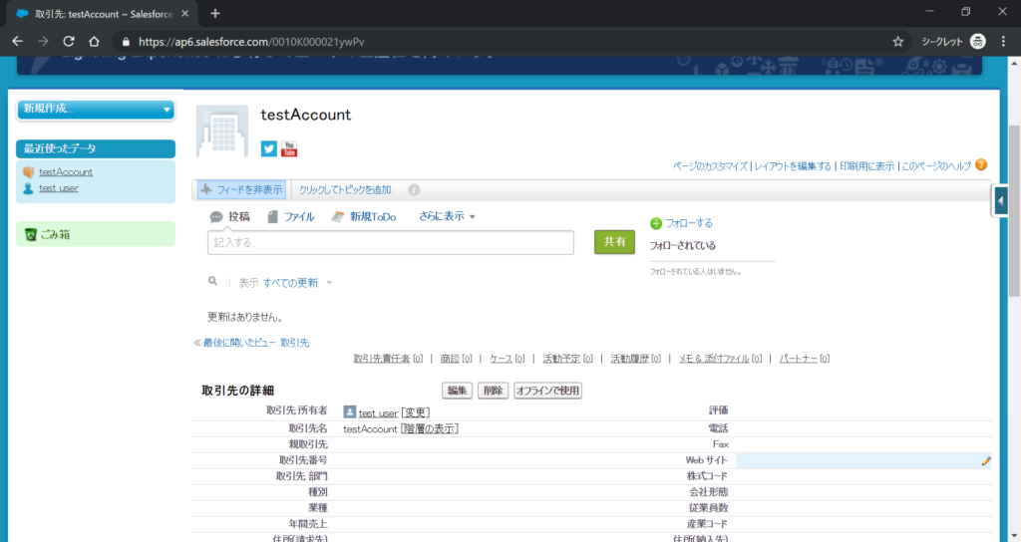Open the 新規作成 dropdown
This screenshot has height=542, width=1021.
point(96,109)
